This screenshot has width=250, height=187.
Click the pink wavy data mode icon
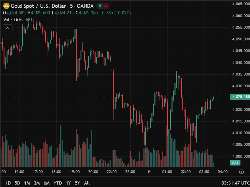pos(106,6)
